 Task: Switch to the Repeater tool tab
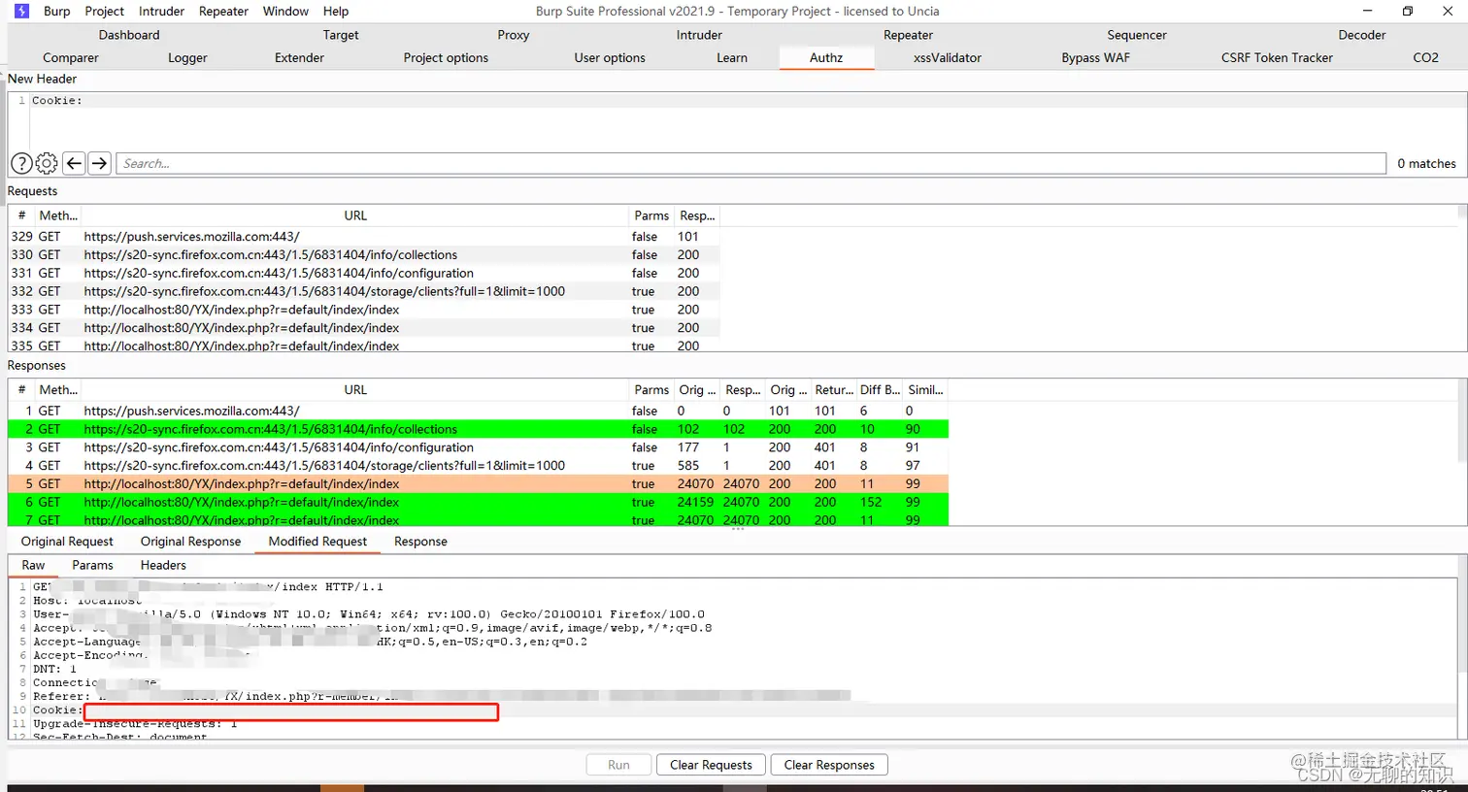point(908,35)
